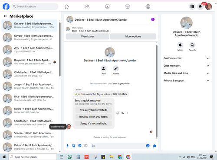Image resolution: width=217 pixels, height=160 pixels.
Task: Open the Devon conversation in the list
Action: click(x=30, y=38)
